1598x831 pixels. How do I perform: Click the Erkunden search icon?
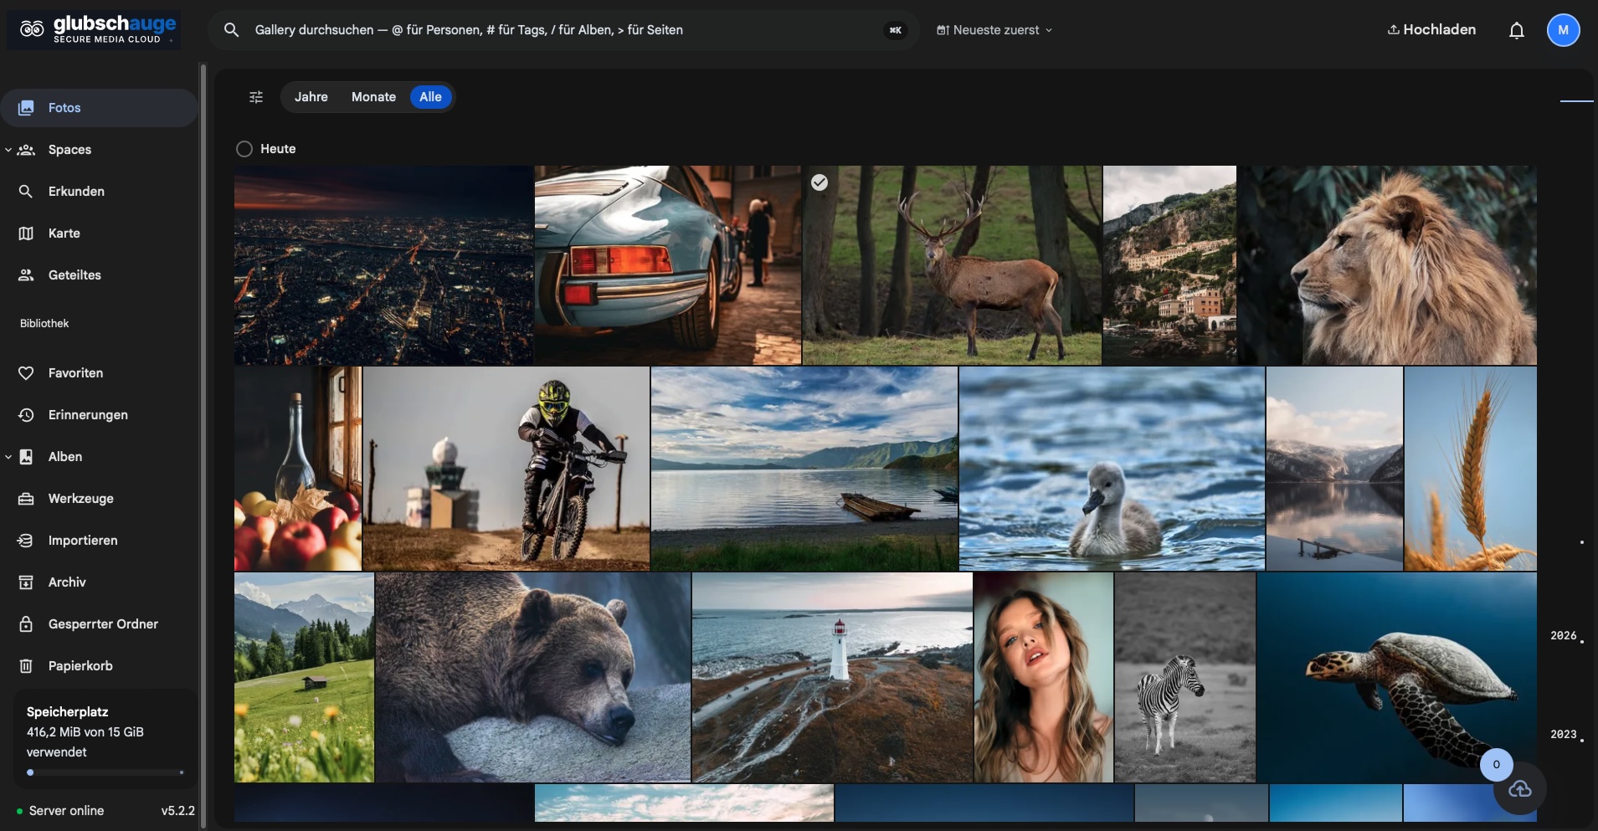tap(26, 192)
